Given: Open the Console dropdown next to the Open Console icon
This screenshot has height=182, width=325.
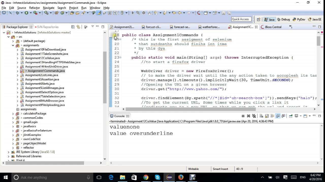Looking at the screenshot, I should [310, 116].
